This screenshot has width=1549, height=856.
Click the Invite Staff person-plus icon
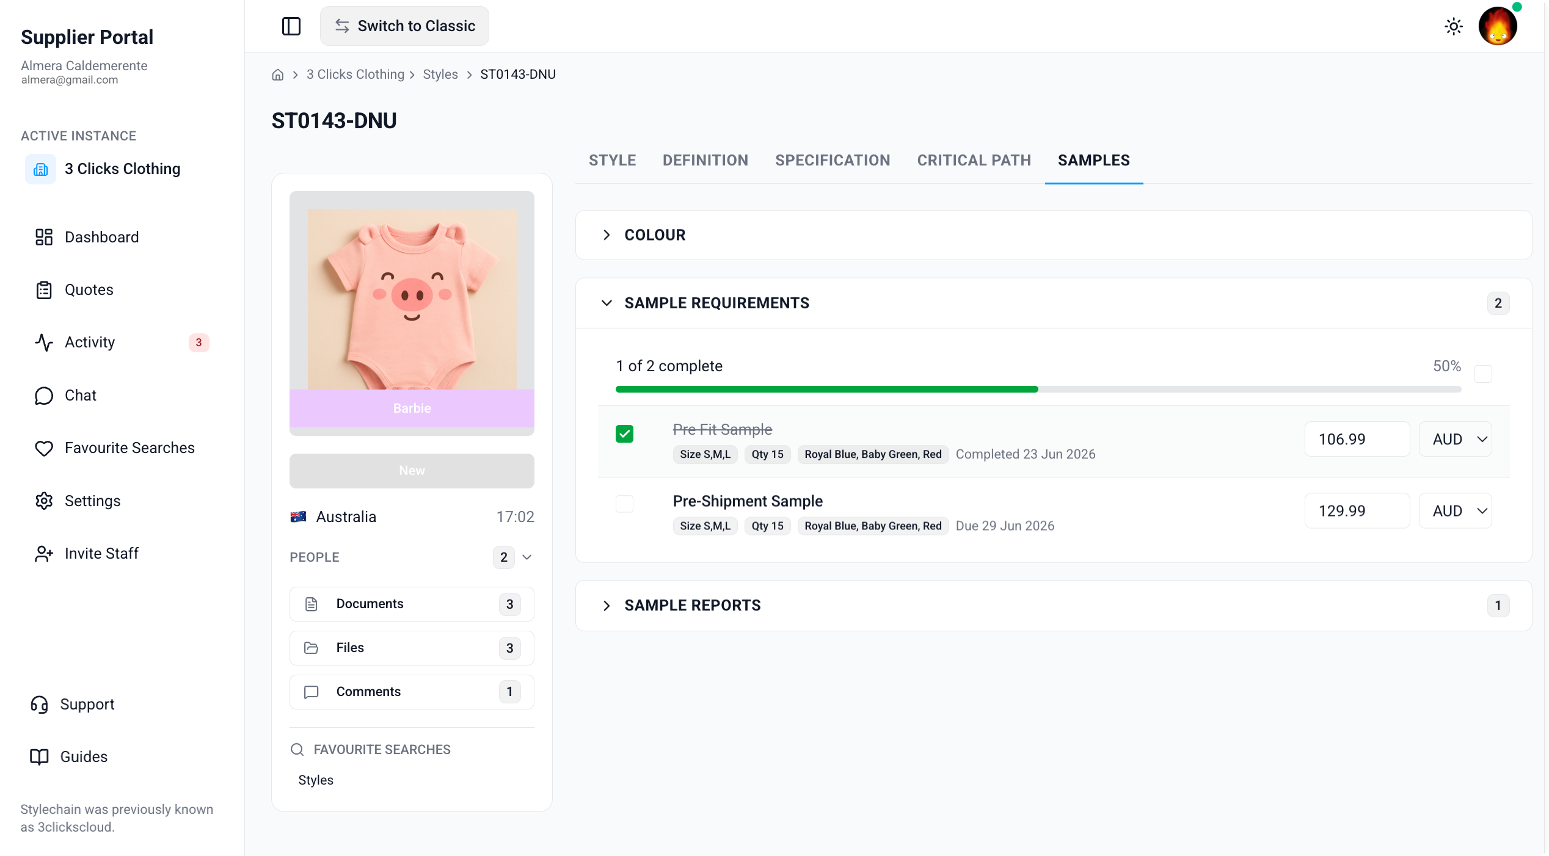coord(44,554)
